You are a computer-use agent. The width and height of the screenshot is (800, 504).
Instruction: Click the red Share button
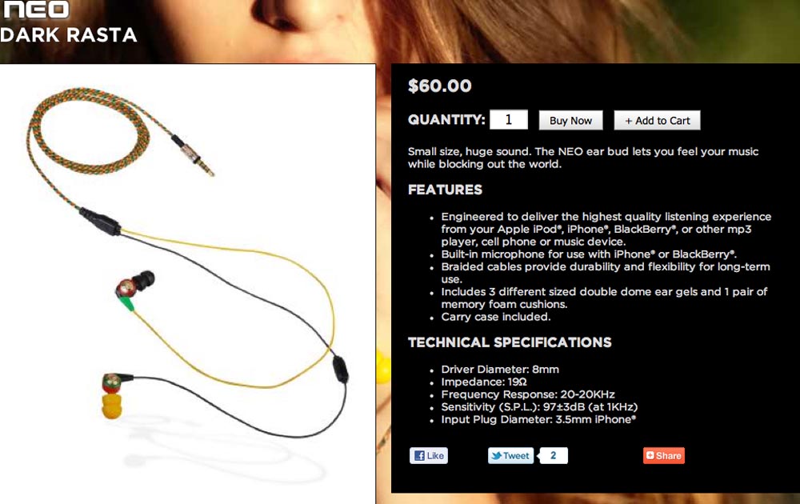coord(664,455)
